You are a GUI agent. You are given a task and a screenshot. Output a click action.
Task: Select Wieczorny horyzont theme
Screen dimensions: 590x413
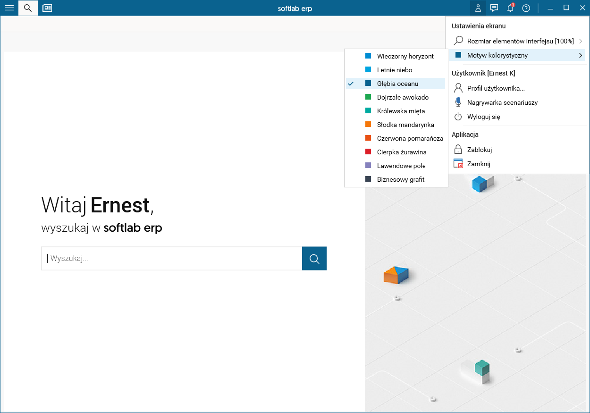coord(396,56)
